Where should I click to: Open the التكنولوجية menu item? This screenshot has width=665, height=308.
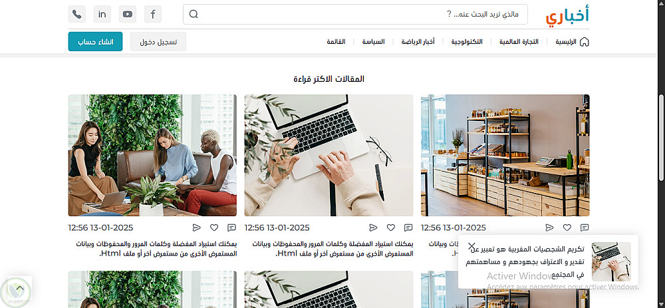(x=467, y=41)
